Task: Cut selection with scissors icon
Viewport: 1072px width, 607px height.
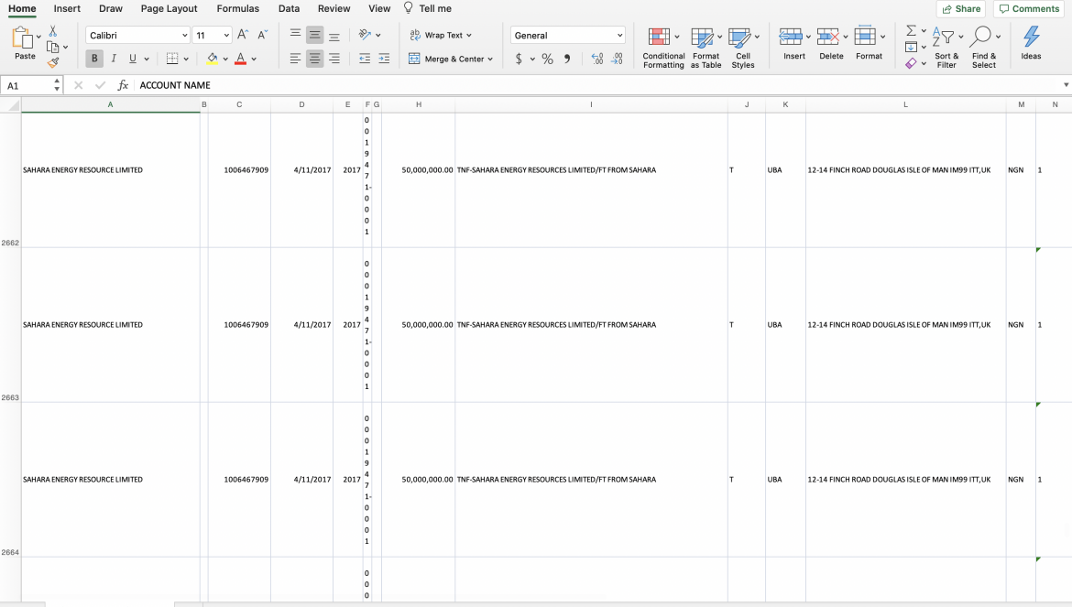Action: [52, 31]
